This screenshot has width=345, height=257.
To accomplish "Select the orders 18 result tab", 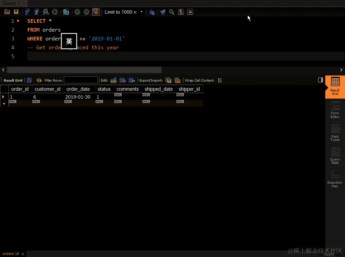I will (11, 254).
